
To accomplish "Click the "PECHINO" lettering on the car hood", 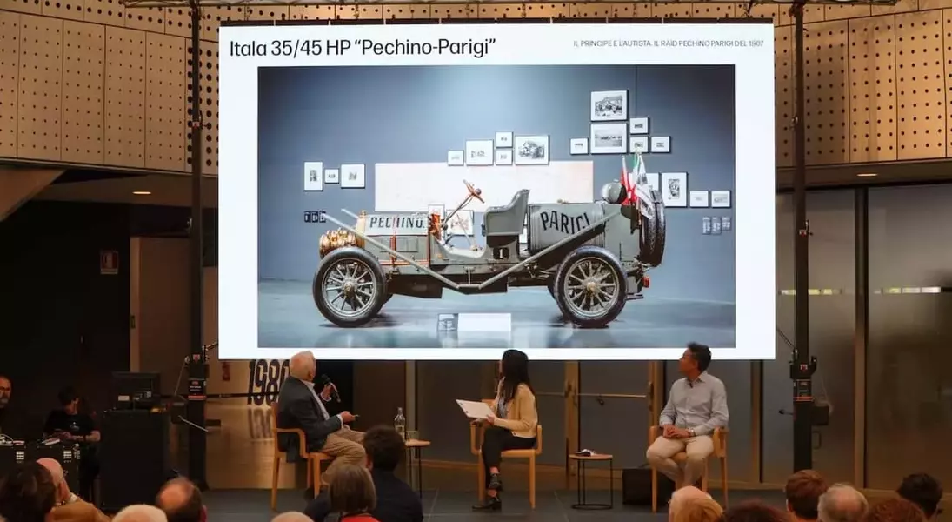I will [396, 223].
